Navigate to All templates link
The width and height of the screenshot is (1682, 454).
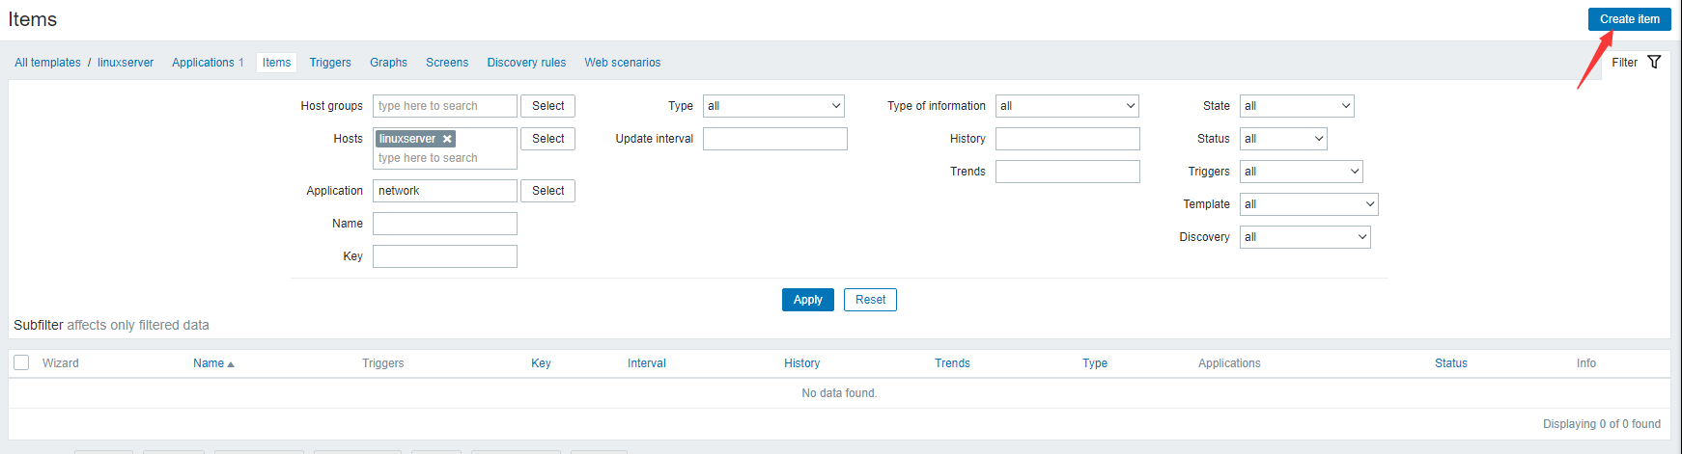click(48, 63)
